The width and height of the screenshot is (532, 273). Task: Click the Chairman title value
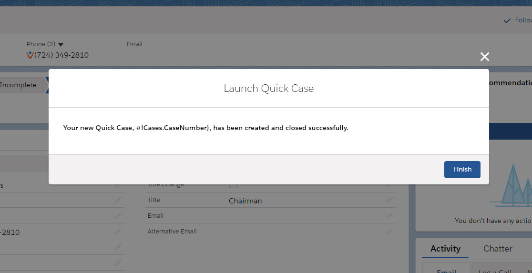coord(245,201)
